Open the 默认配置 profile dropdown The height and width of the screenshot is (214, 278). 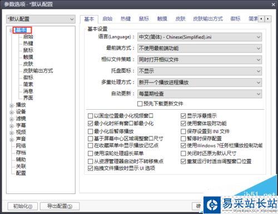click(x=41, y=19)
